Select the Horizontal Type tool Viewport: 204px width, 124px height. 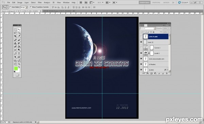point(19,53)
